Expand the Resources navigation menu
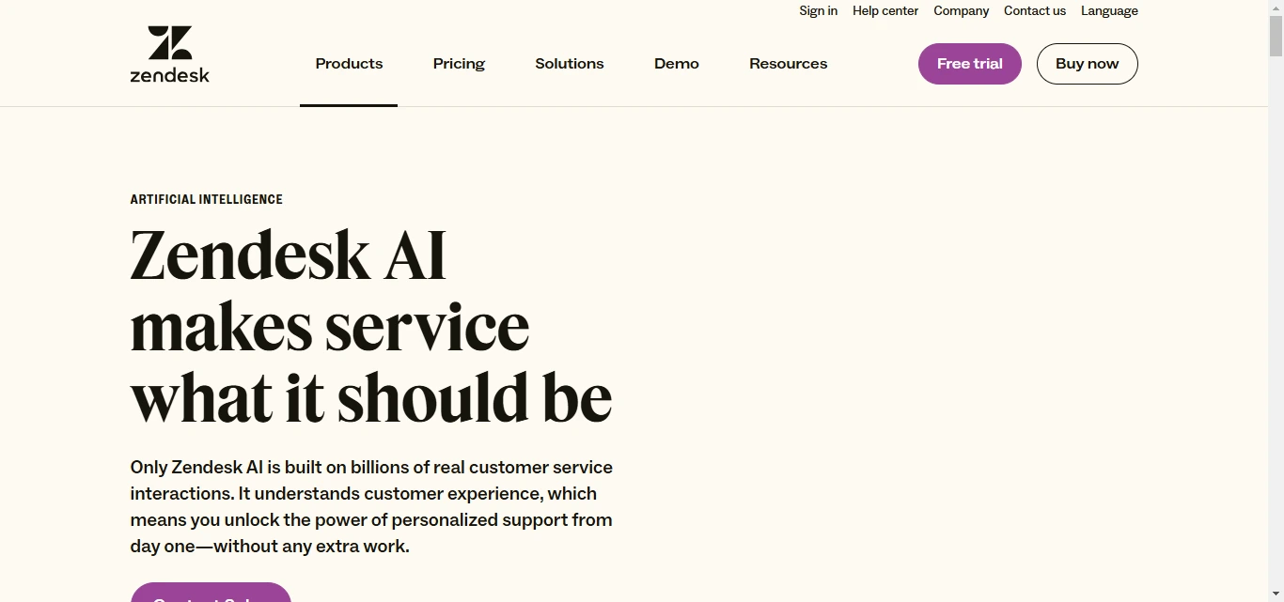The width and height of the screenshot is (1284, 602). [788, 63]
